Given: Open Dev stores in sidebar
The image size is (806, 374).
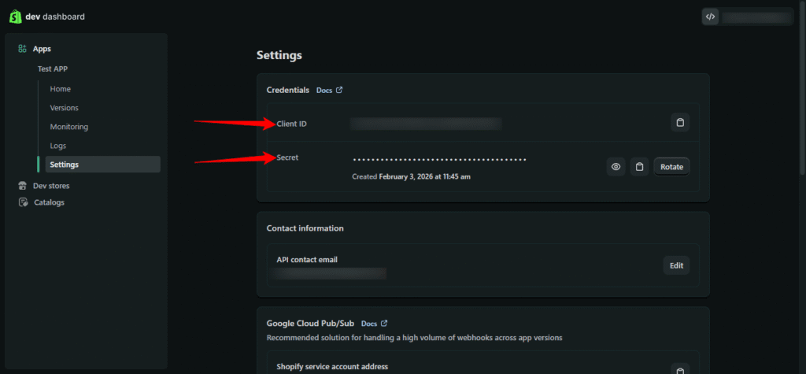Looking at the screenshot, I should [x=51, y=186].
